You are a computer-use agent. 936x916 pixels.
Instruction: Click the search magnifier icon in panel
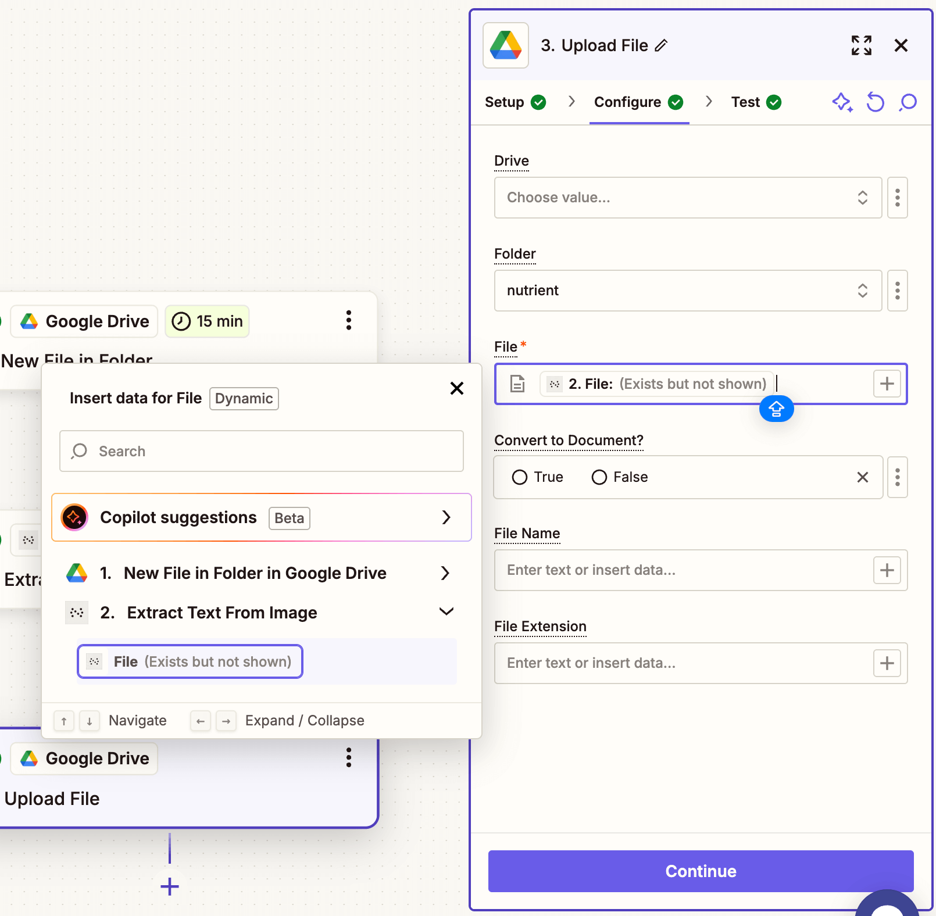[908, 102]
